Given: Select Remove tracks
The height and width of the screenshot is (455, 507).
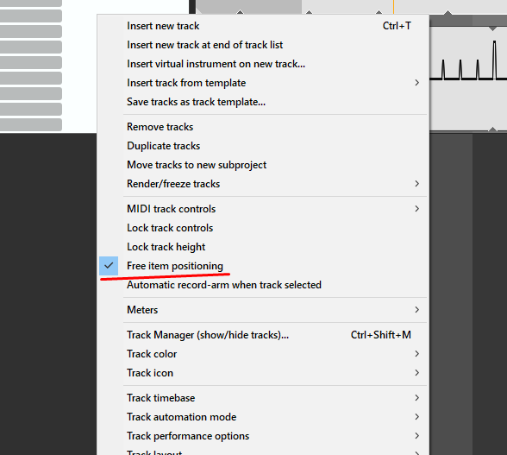Looking at the screenshot, I should pos(263,127).
